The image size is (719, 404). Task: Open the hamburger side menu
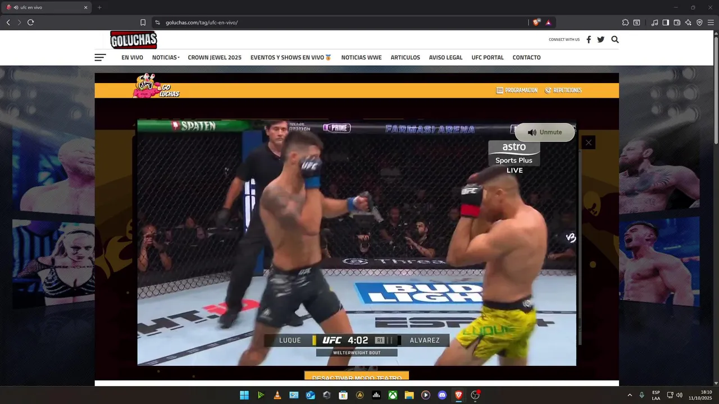point(100,57)
